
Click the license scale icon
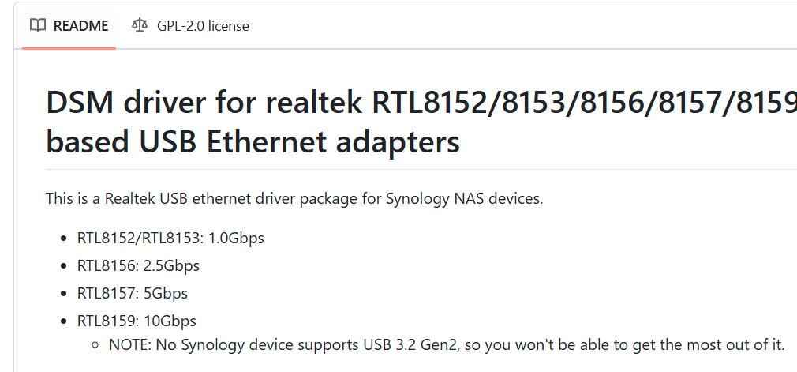click(140, 25)
